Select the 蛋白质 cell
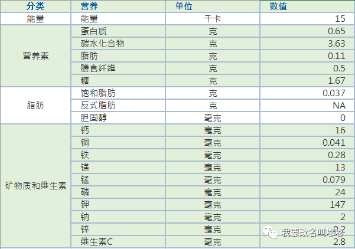355x249 pixels. 118,31
